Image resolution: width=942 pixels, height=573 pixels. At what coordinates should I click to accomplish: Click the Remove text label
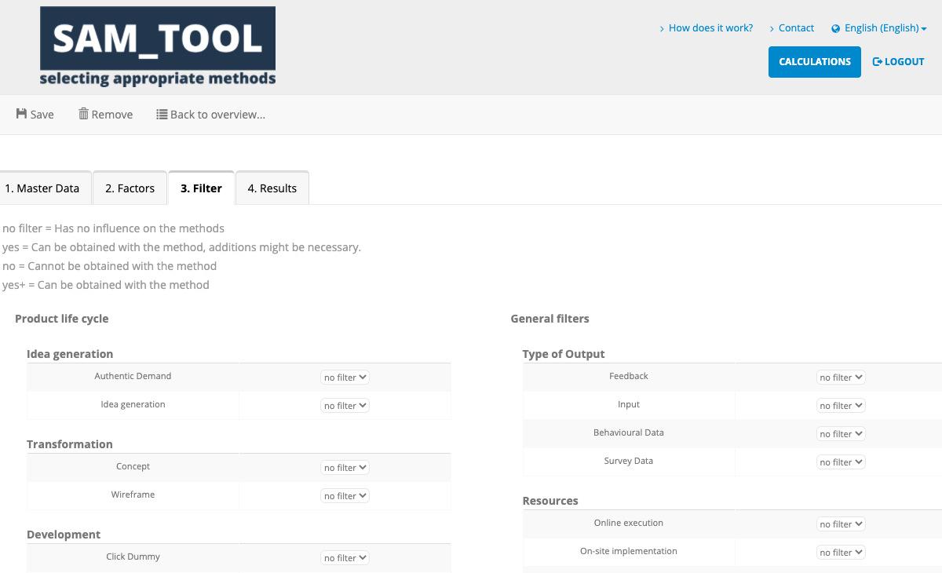tap(112, 115)
